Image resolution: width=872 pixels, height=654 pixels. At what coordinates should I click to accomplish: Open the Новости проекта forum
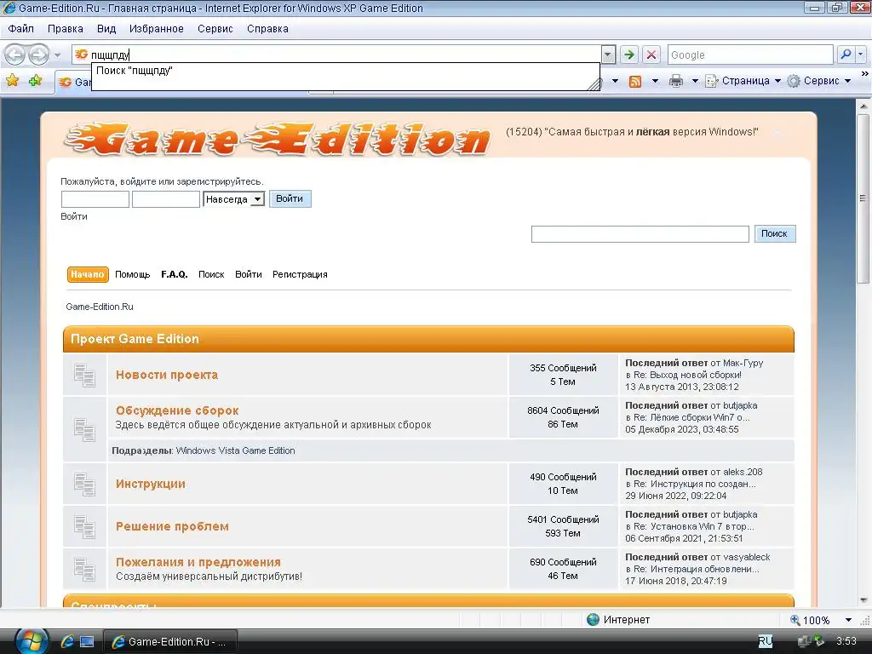click(167, 375)
